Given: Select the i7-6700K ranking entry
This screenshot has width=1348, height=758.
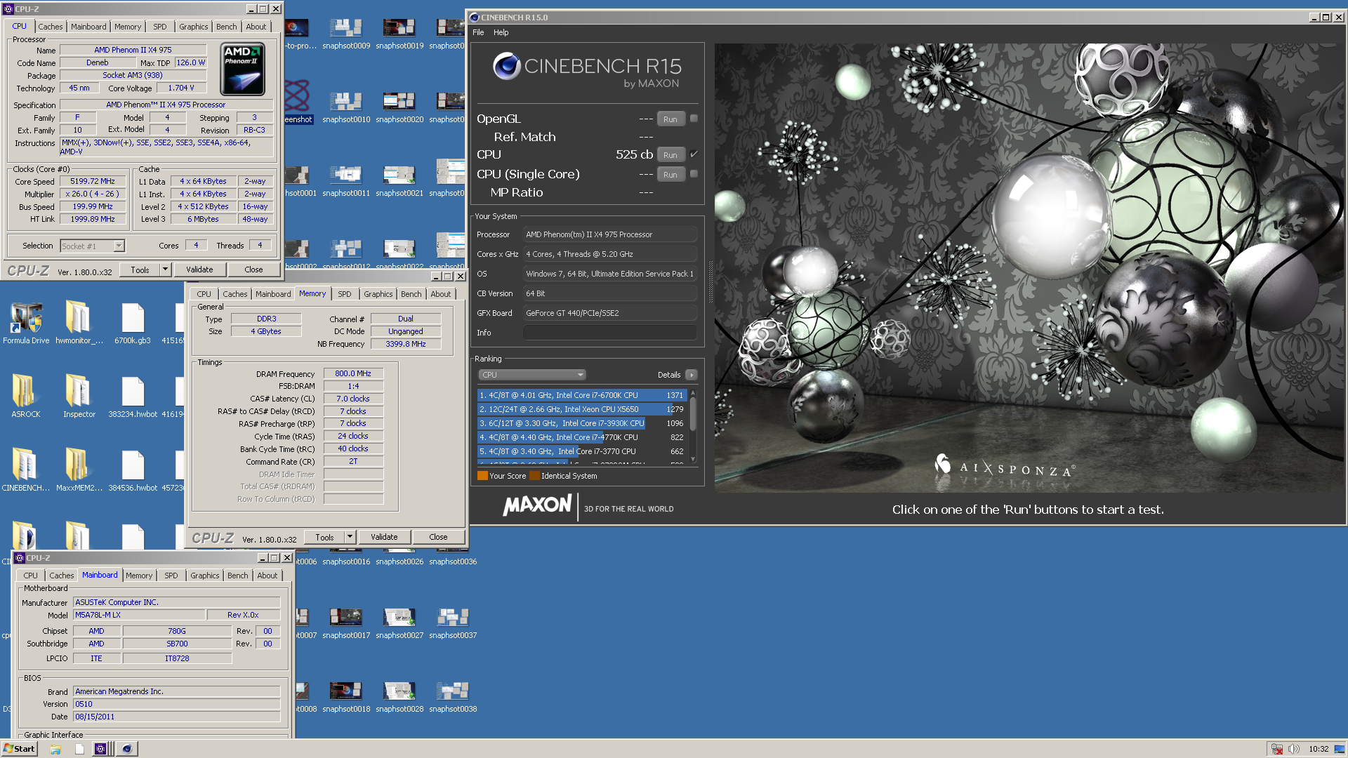Looking at the screenshot, I should [x=581, y=395].
